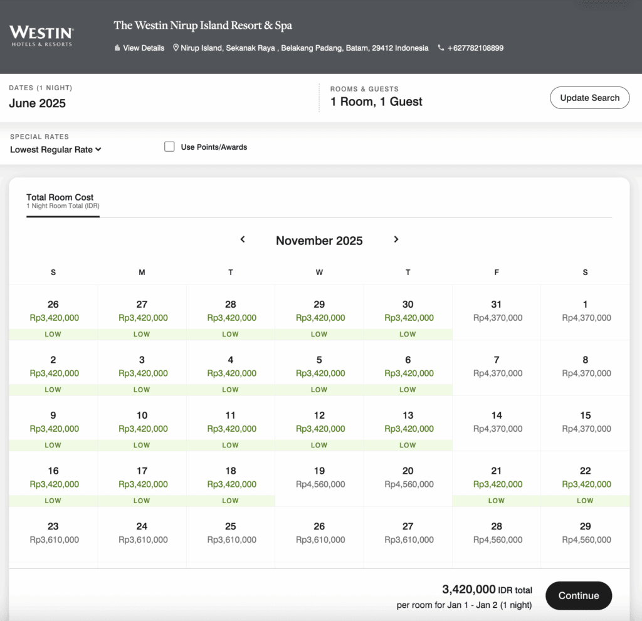Select November 19 at Rp4,560,000
Screen dimensions: 642x621
(319, 477)
